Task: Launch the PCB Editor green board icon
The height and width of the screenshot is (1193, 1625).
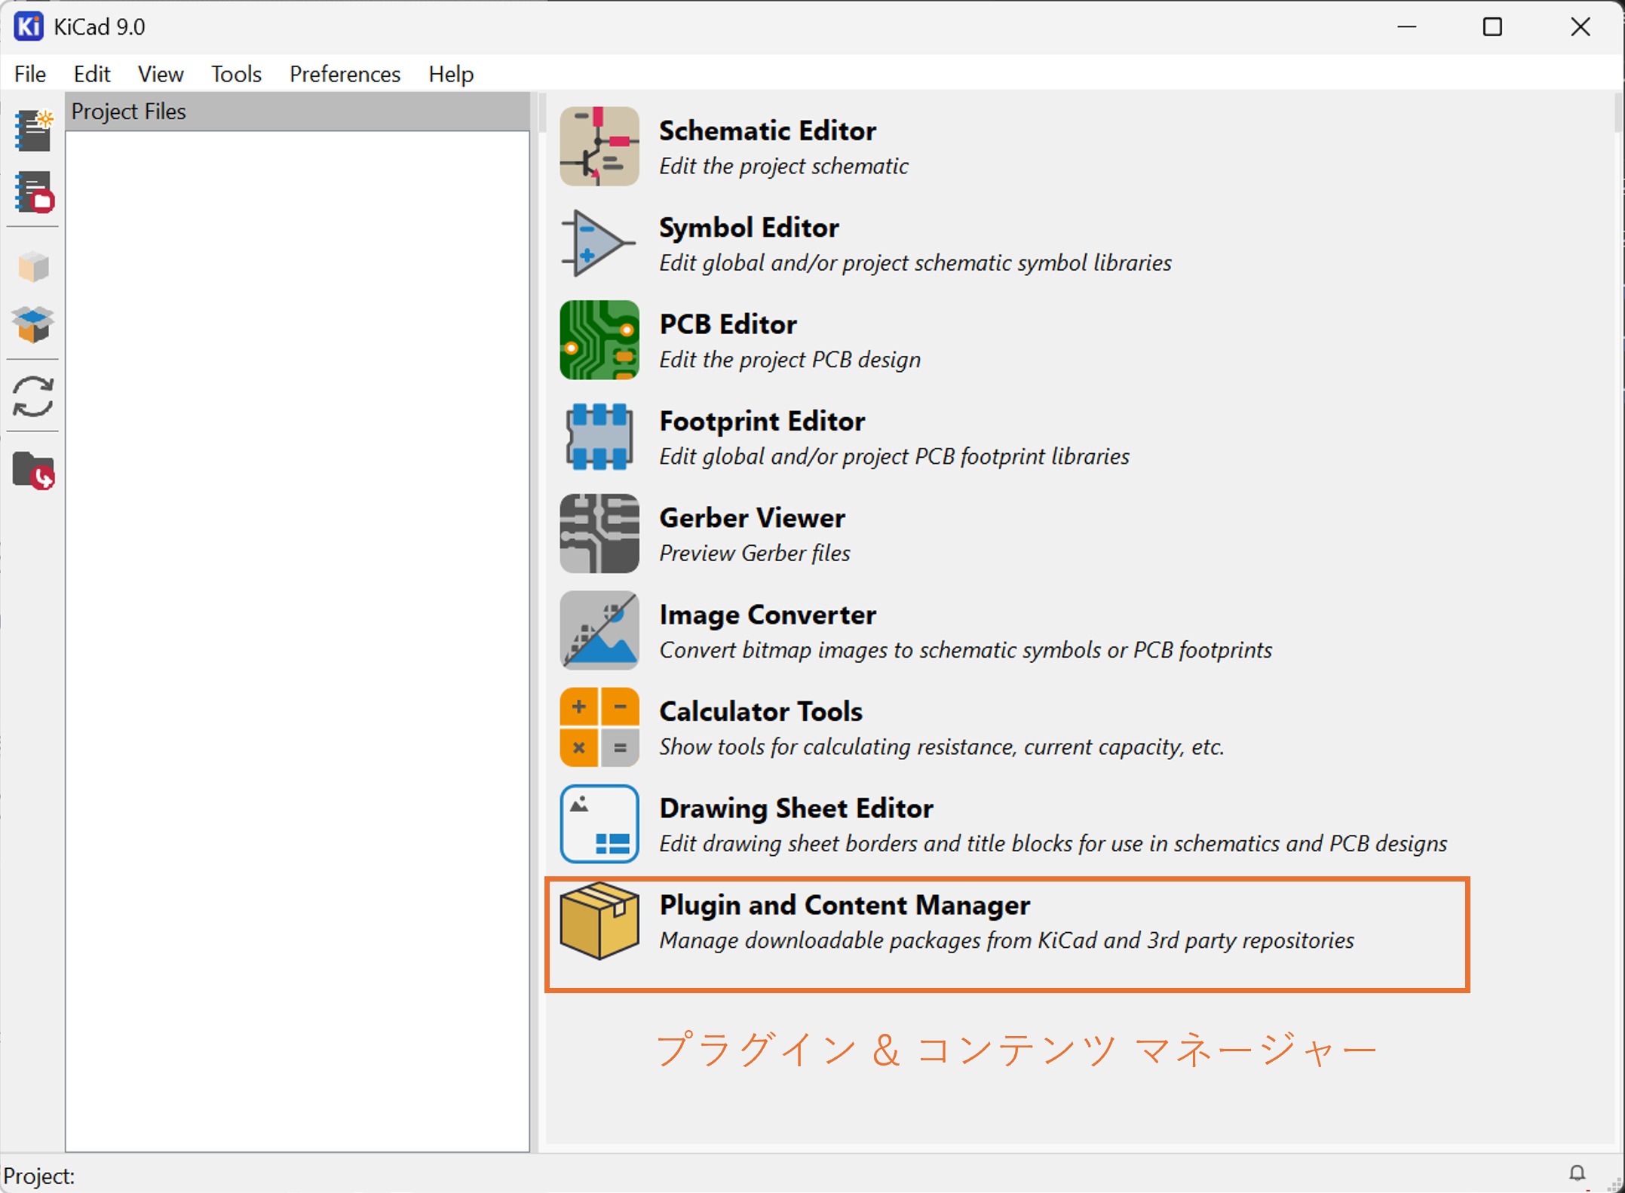Action: point(599,339)
